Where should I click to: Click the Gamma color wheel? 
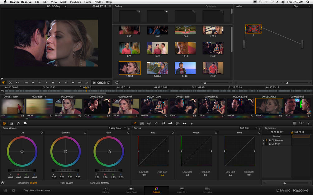(x=65, y=152)
